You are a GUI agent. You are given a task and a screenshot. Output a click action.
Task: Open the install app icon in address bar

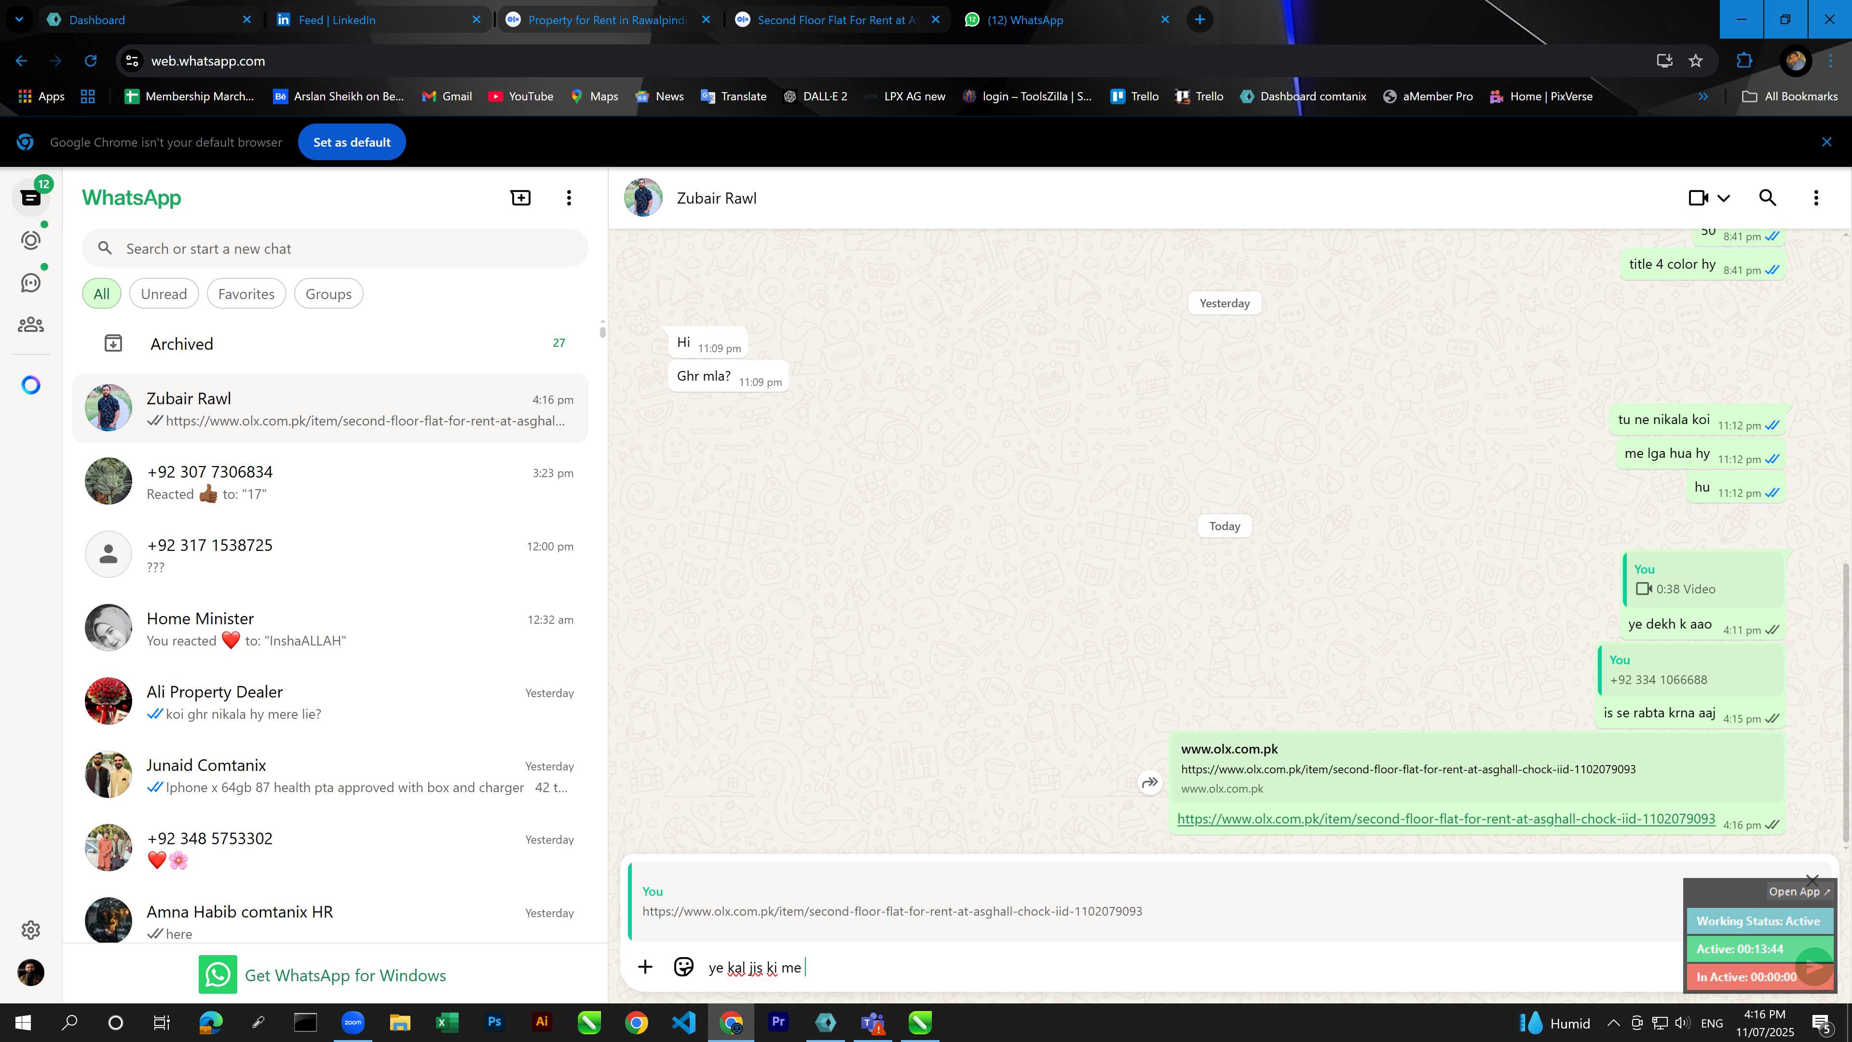click(1664, 61)
